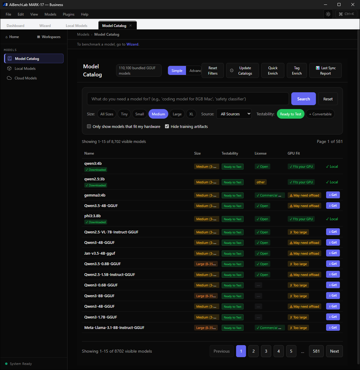Open the Models menu
The image size is (360, 370).
pos(50,14)
